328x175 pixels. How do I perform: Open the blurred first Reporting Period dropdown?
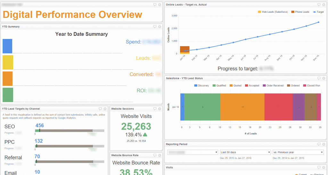click(193, 152)
